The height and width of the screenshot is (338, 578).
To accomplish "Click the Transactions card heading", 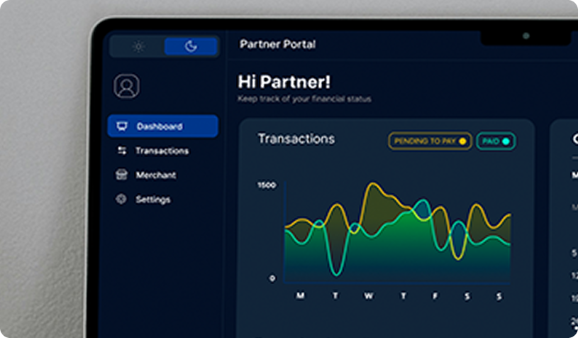I will [296, 139].
